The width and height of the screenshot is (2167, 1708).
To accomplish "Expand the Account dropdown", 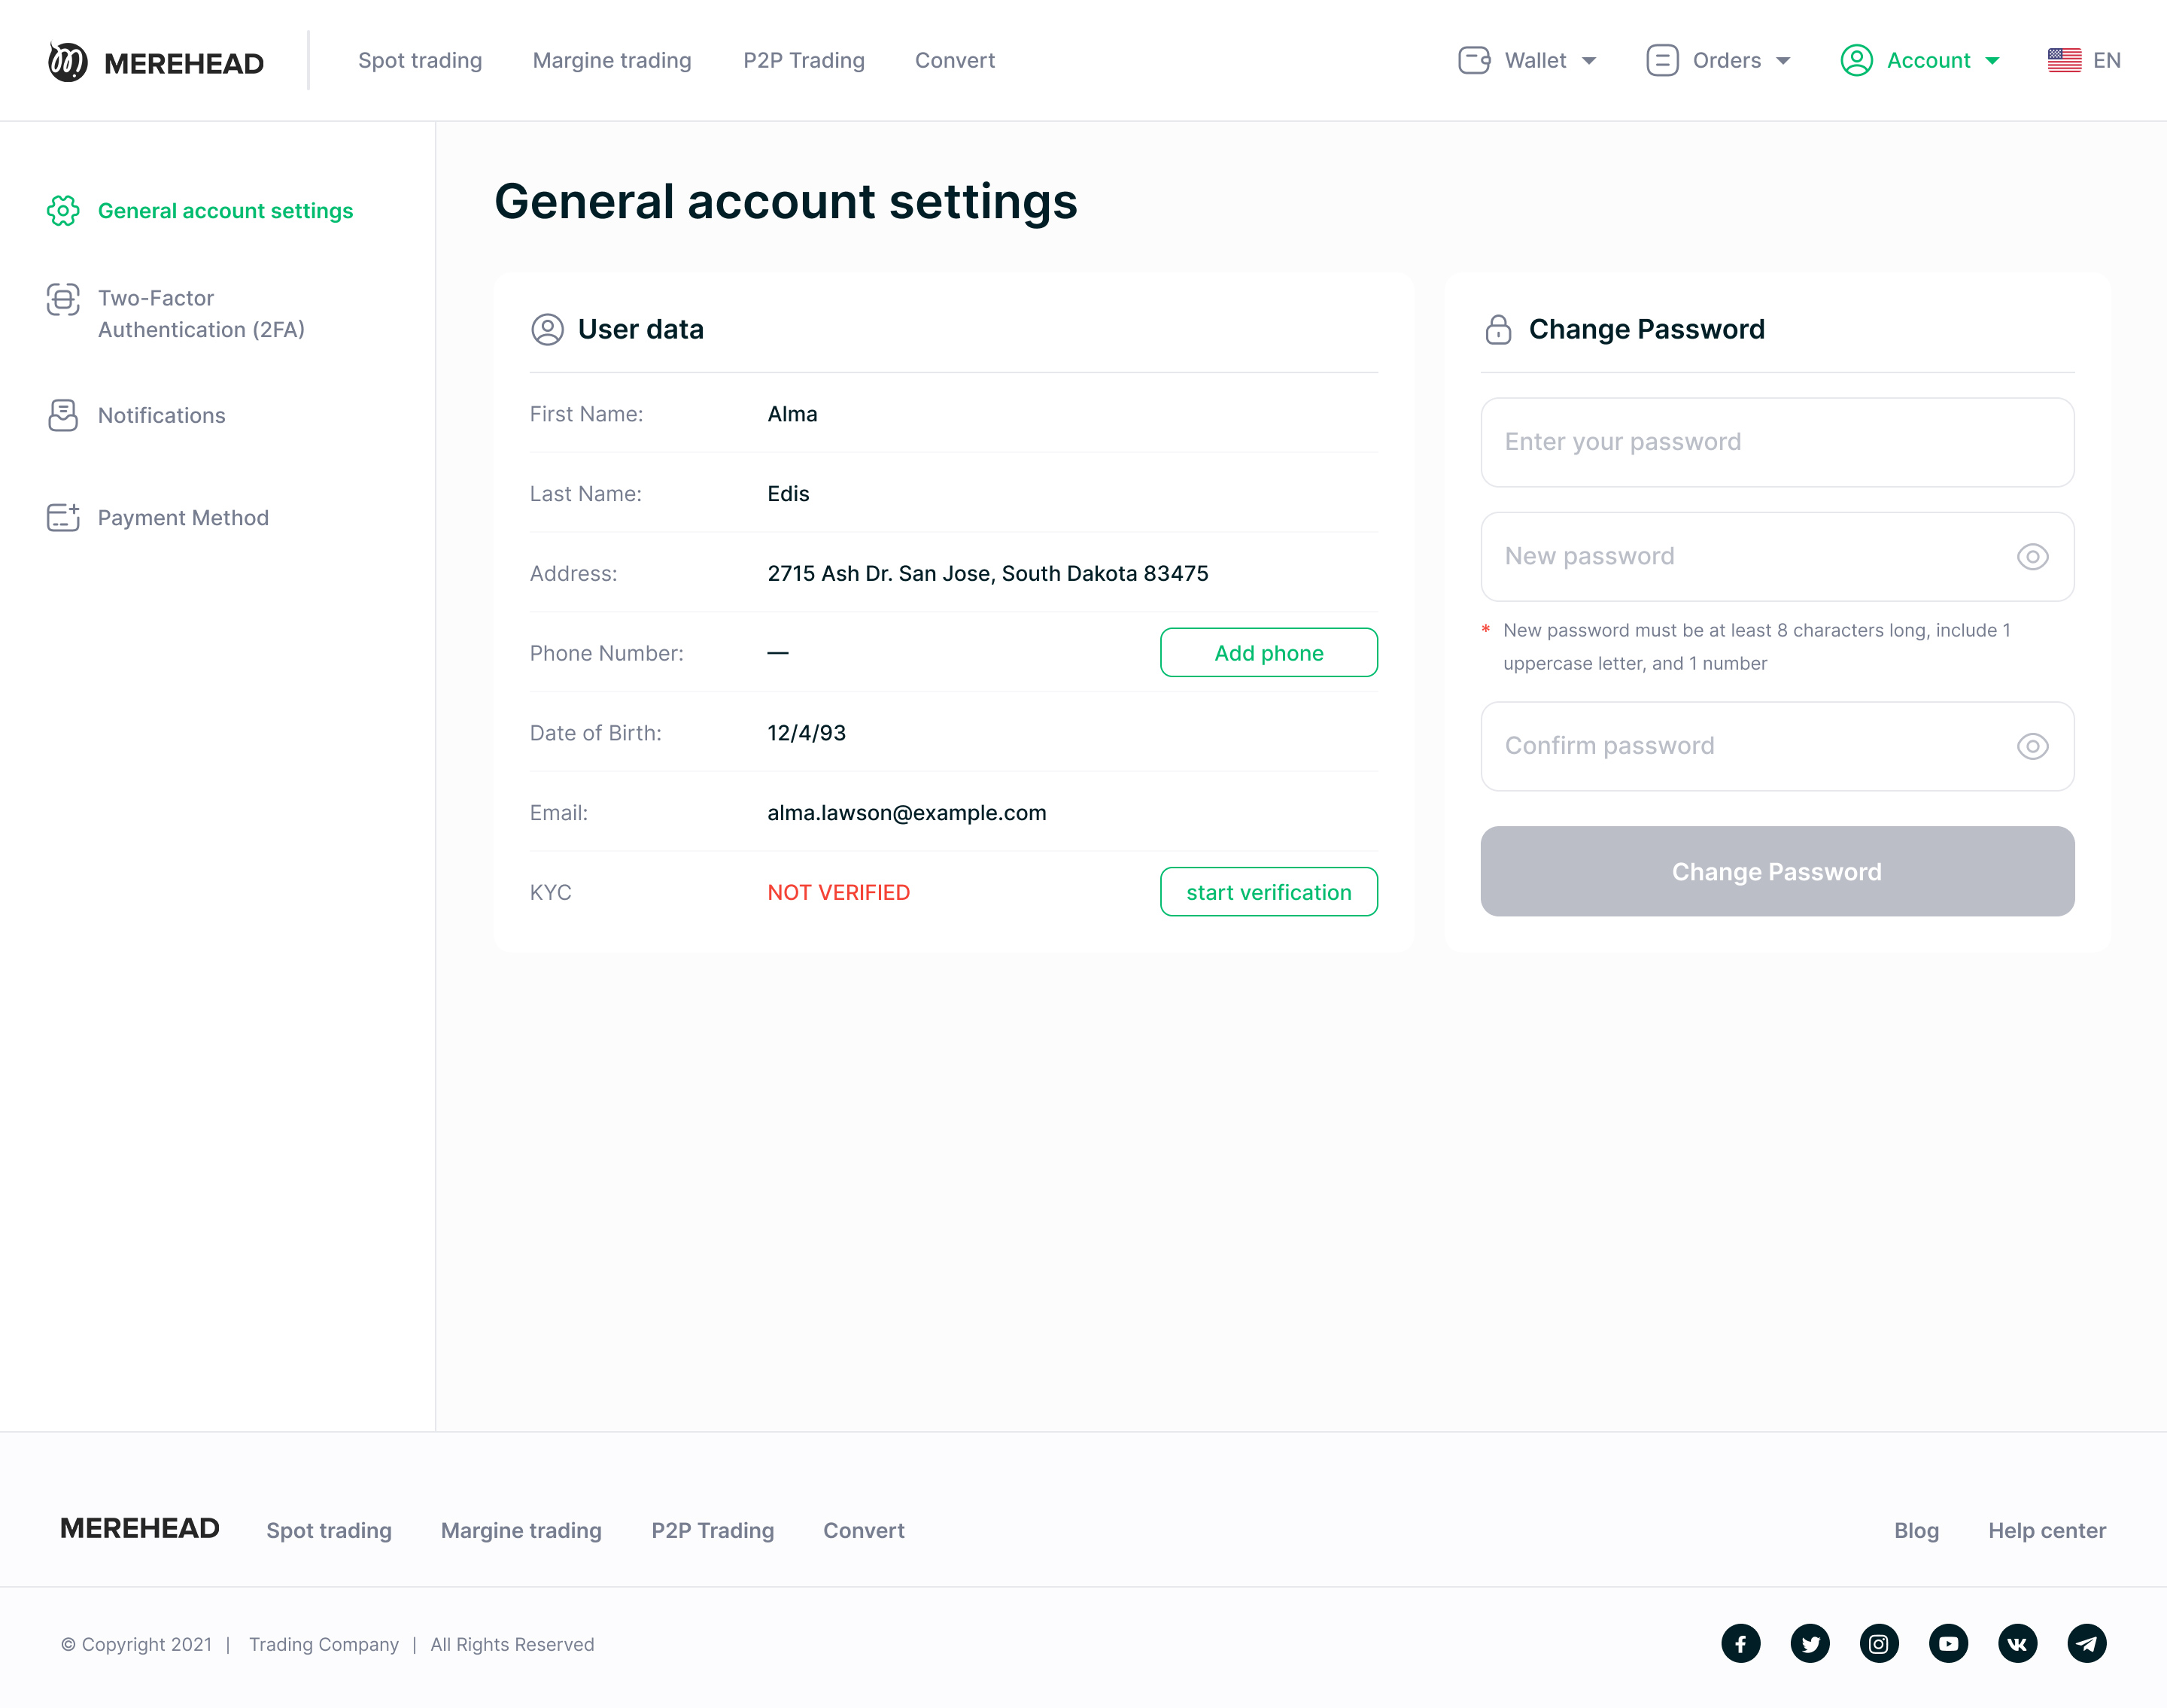I will (x=1920, y=60).
